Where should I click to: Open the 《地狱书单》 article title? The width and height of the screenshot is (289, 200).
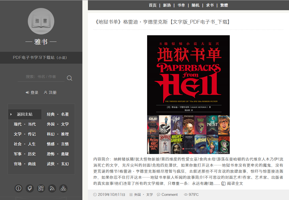tap(162, 22)
